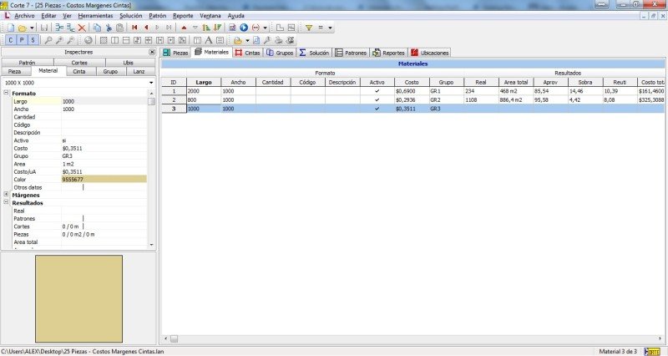Image resolution: width=668 pixels, height=356 pixels.
Task: Open the 1000 X 1000 material dropdown
Action: tap(151, 83)
